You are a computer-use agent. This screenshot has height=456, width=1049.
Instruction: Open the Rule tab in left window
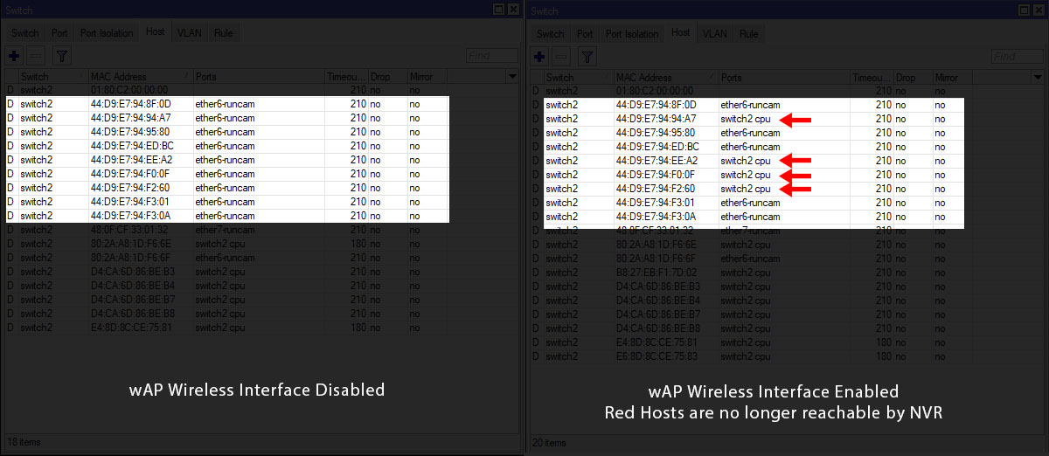(224, 33)
